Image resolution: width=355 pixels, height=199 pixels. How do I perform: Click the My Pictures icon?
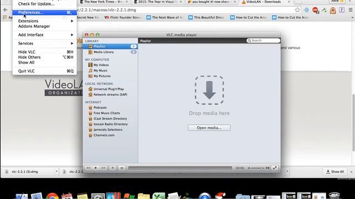pyautogui.click(x=90, y=76)
